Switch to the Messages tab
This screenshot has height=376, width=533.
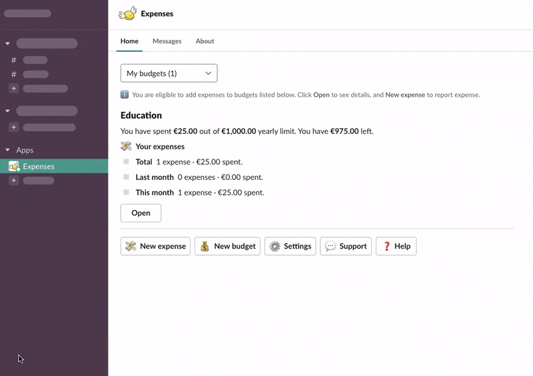167,41
